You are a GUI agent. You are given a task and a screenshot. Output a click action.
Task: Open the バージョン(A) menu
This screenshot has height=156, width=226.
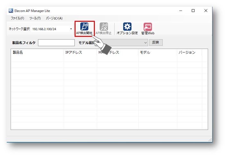[54, 18]
